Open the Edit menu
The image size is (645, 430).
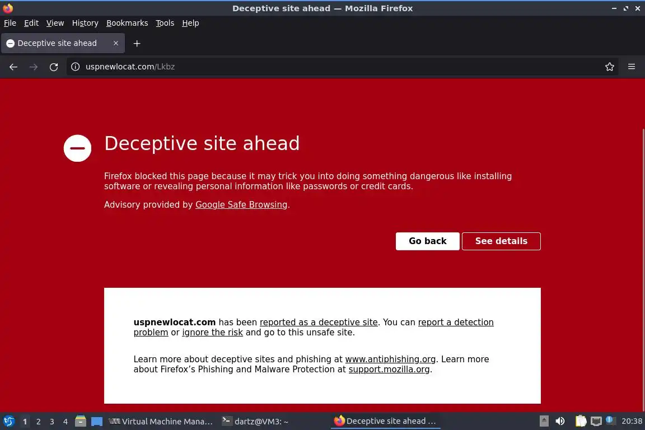(31, 23)
